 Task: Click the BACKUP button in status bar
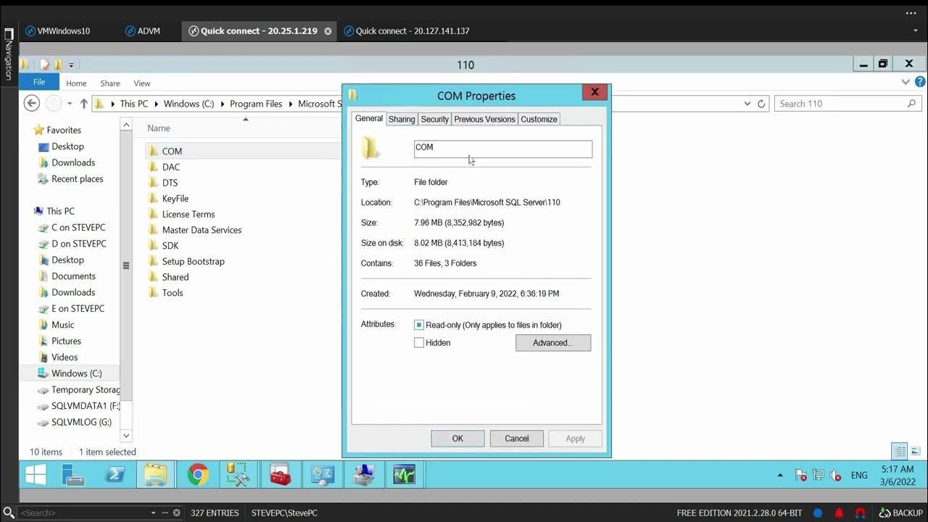tap(900, 513)
